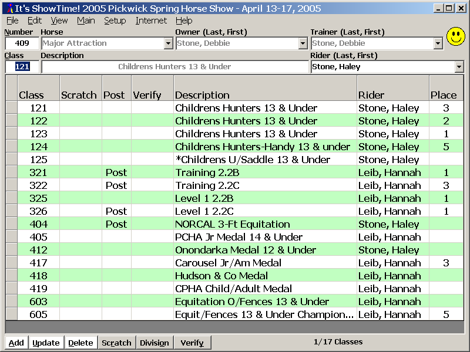
Task: Open the Help menu
Action: pos(184,21)
